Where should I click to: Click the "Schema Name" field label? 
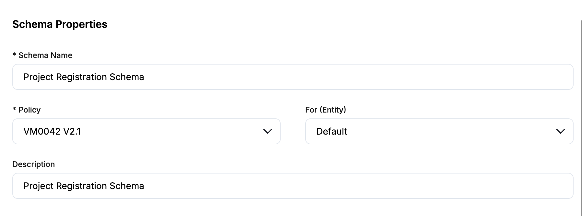[x=45, y=55]
